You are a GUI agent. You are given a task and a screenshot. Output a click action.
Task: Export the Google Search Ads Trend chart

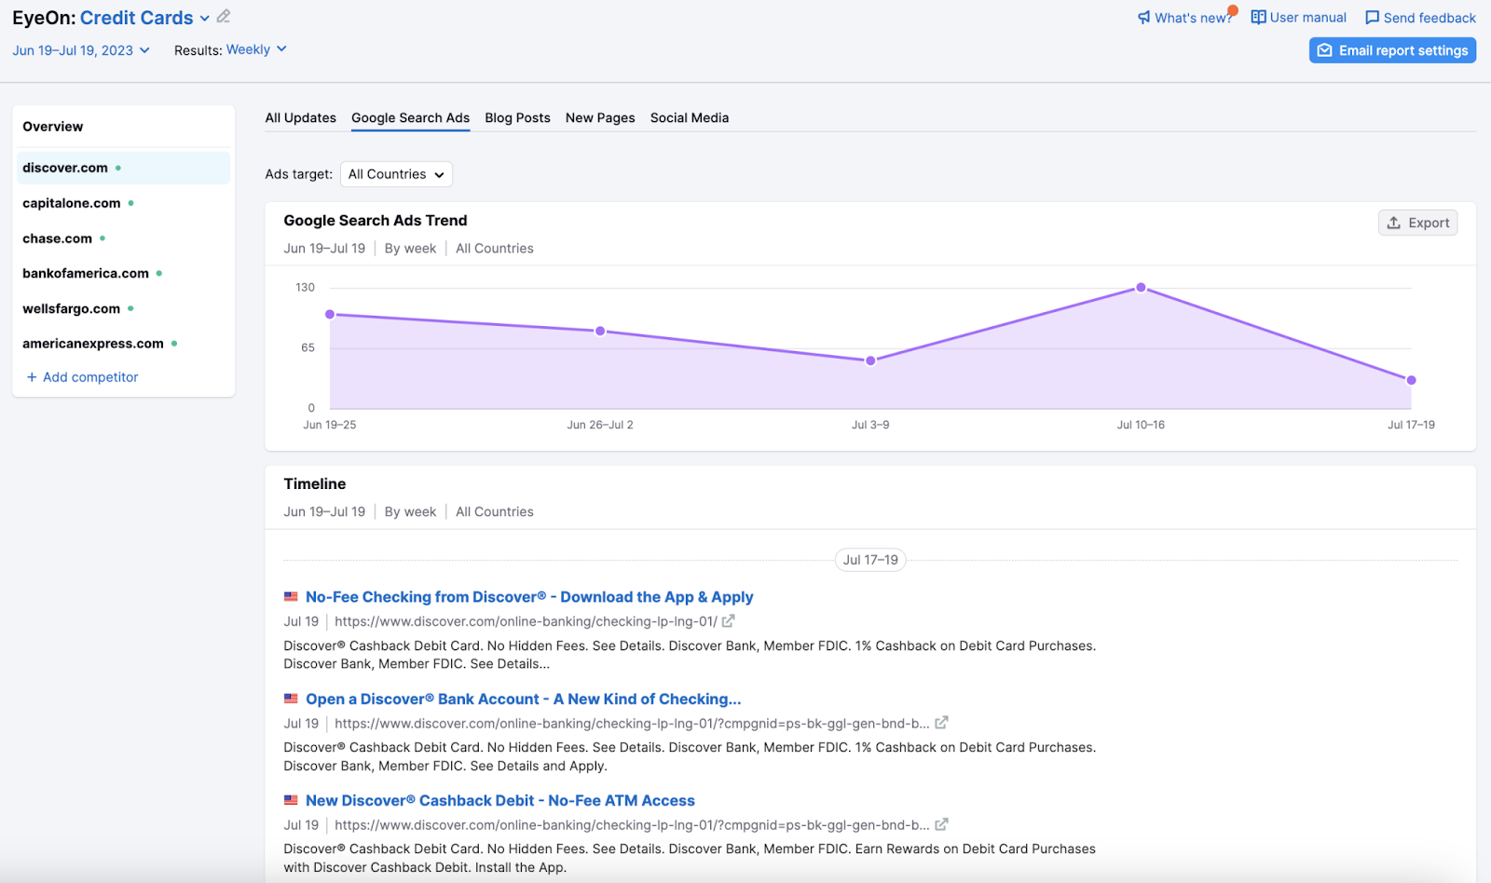[x=1417, y=223]
